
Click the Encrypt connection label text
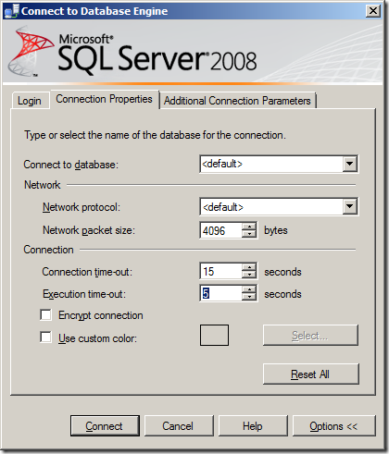coord(101,315)
